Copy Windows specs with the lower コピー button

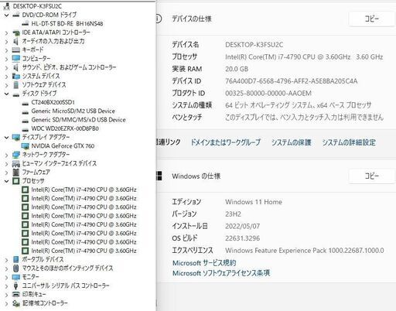point(371,176)
